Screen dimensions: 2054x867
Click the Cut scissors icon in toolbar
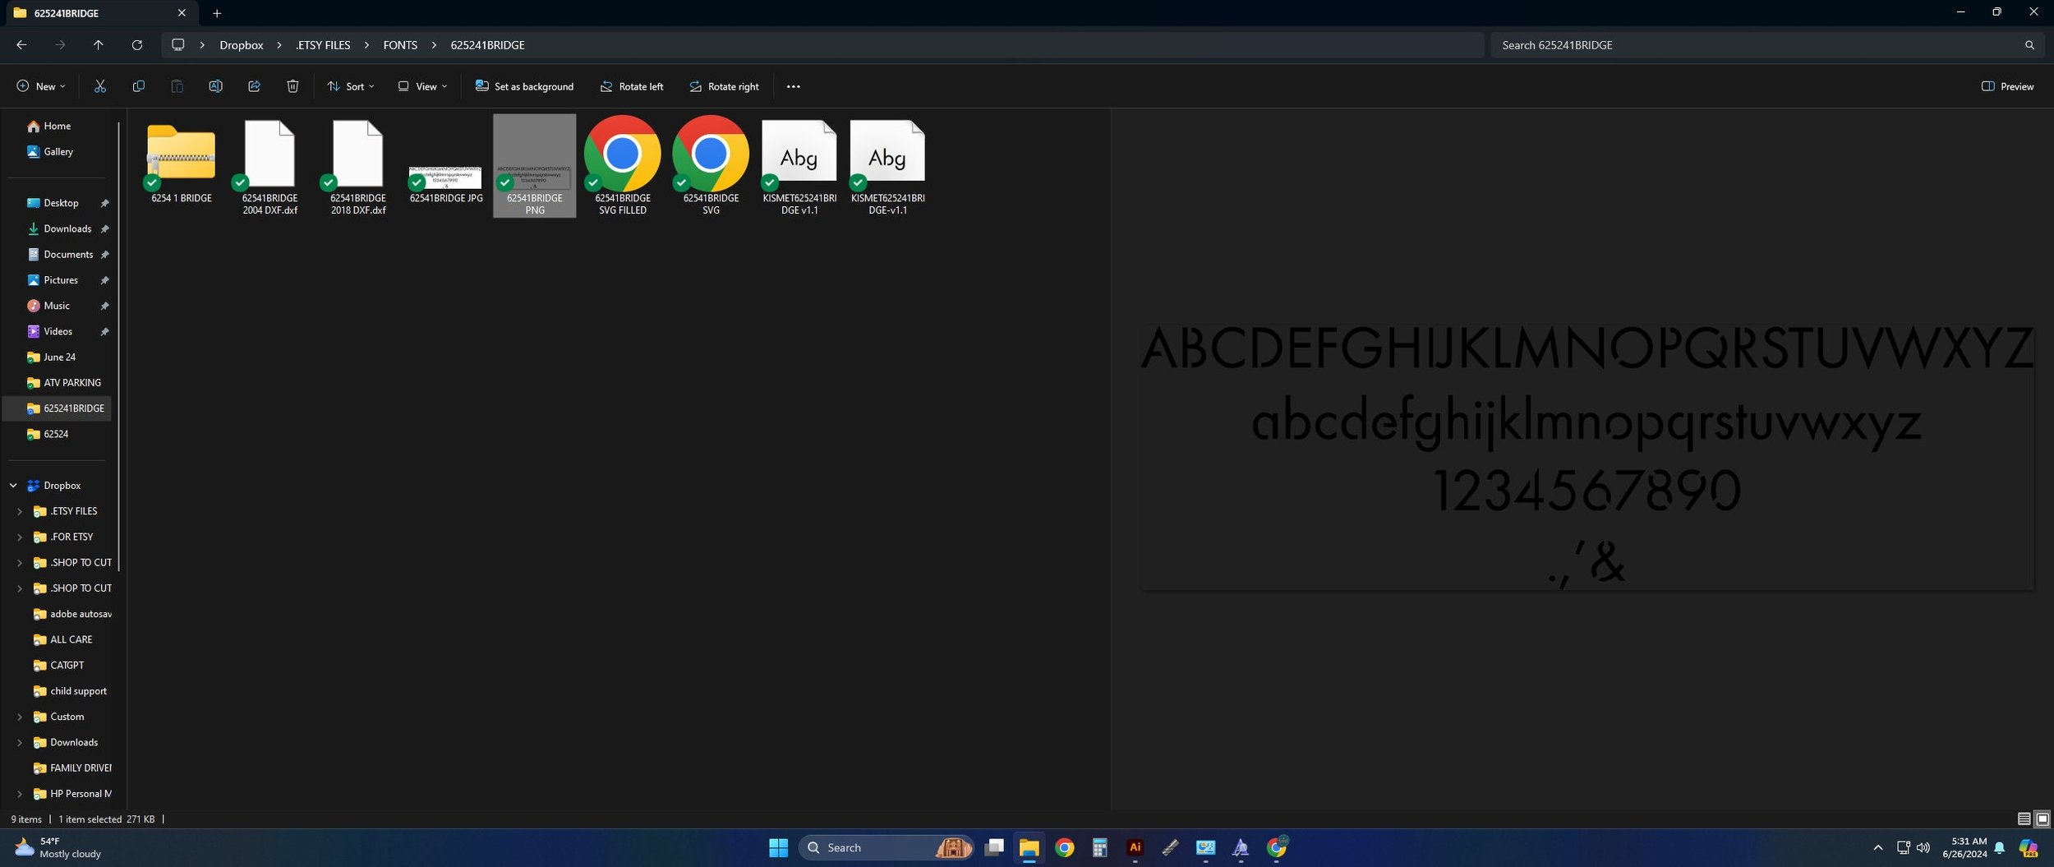[100, 86]
